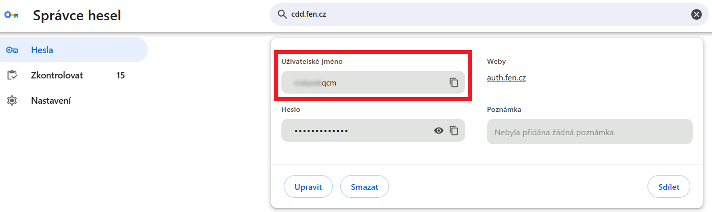Go to Nastavení settings

51,101
